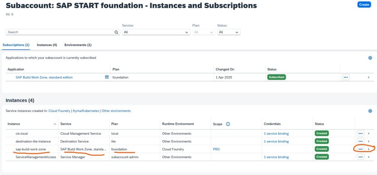Image resolution: width=377 pixels, height=175 pixels.
Task: Open actions menu for cis-local instance
Action: pyautogui.click(x=360, y=133)
